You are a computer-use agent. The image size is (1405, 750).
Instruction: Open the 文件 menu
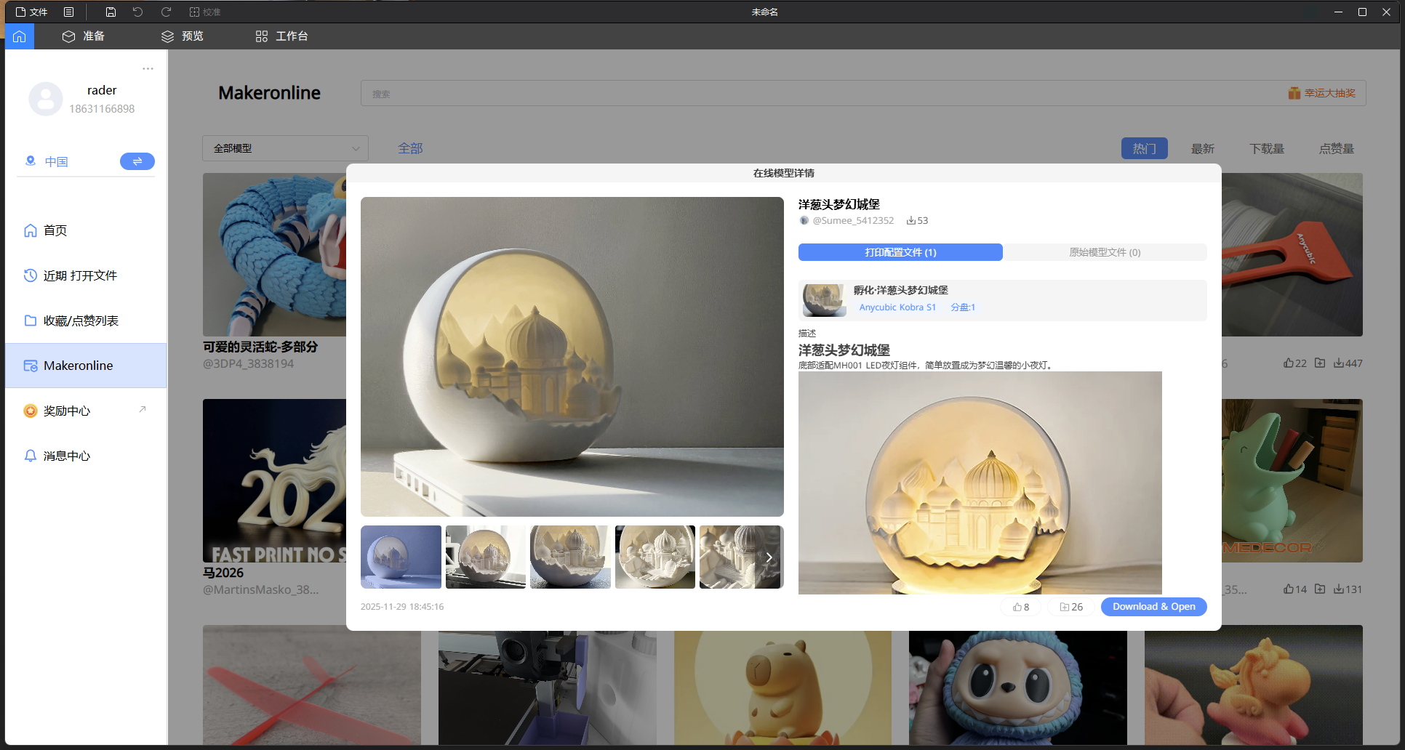[x=31, y=12]
